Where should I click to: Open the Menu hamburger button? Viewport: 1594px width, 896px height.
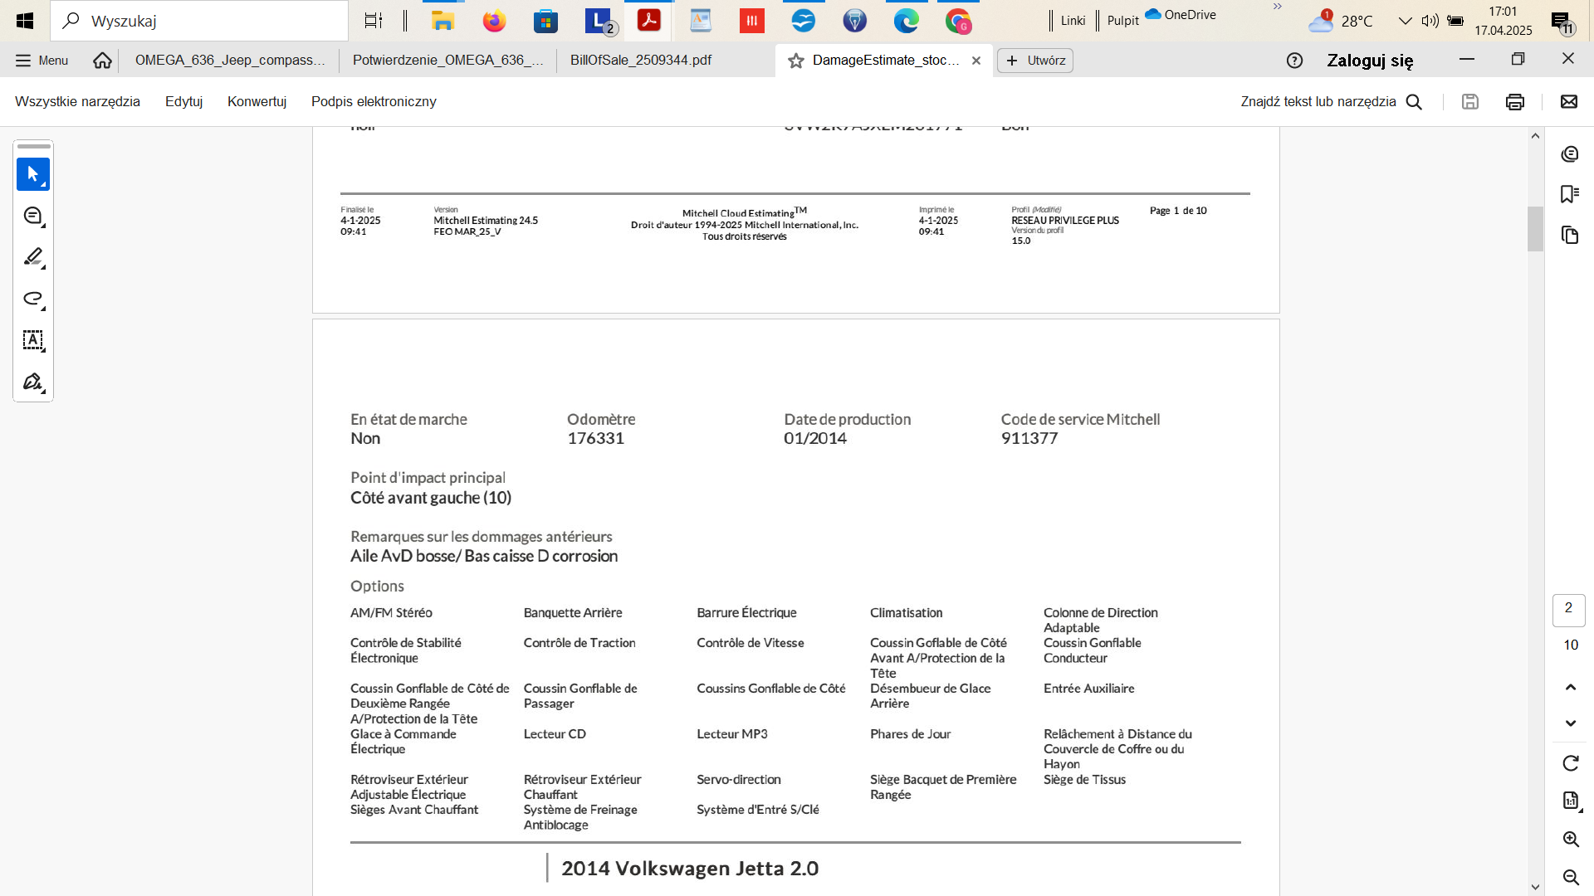point(42,61)
